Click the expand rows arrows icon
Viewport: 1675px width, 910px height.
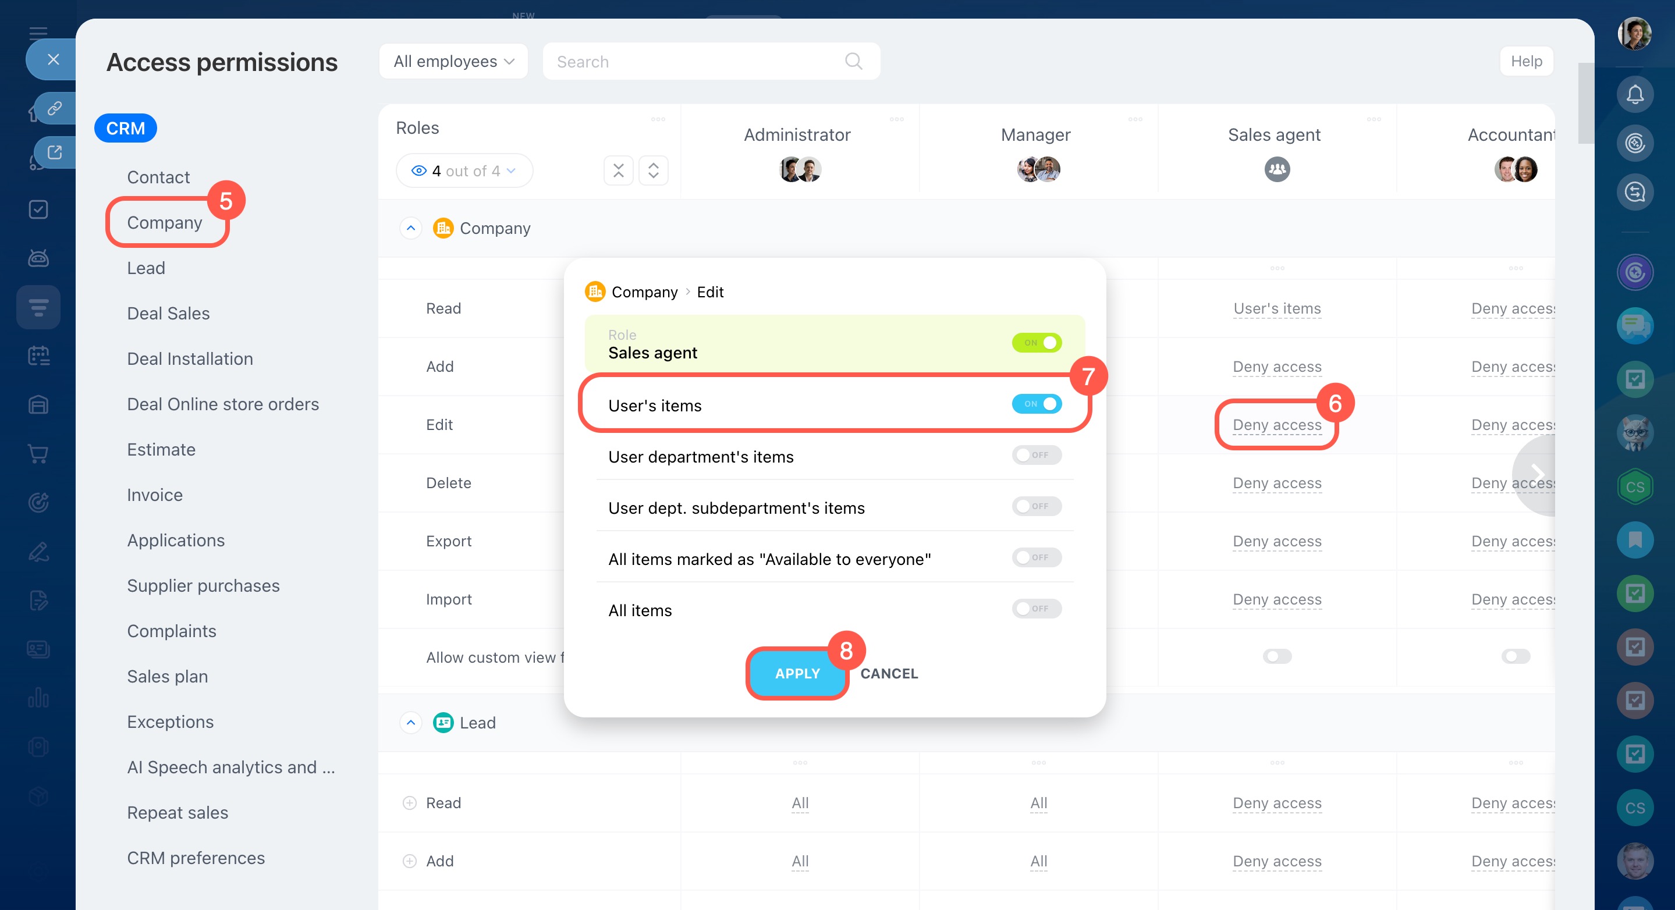coord(653,170)
